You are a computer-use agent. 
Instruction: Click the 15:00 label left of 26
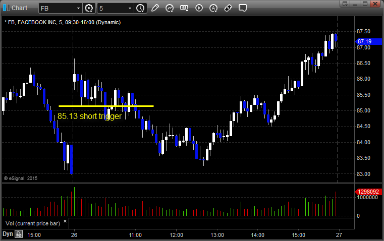(x=34, y=235)
